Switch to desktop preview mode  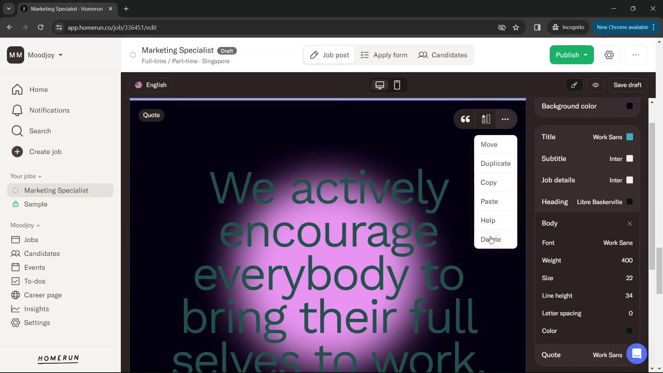tap(380, 85)
